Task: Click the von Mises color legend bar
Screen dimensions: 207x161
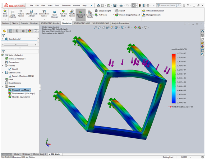Action: 174,79
